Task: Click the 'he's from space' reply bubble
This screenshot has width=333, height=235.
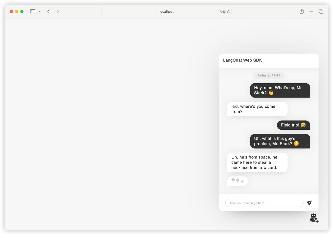Action: pos(257,162)
